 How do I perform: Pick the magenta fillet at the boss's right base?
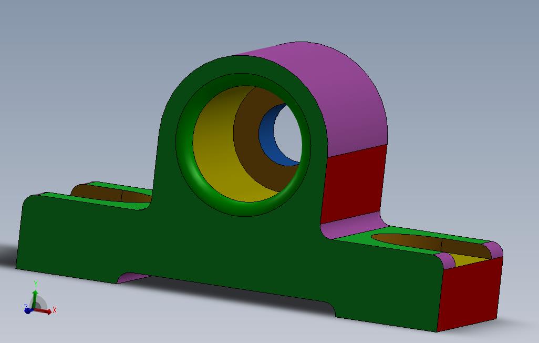click(354, 226)
